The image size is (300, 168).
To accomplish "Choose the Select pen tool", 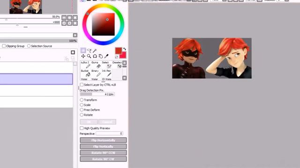I will (x=106, y=65).
